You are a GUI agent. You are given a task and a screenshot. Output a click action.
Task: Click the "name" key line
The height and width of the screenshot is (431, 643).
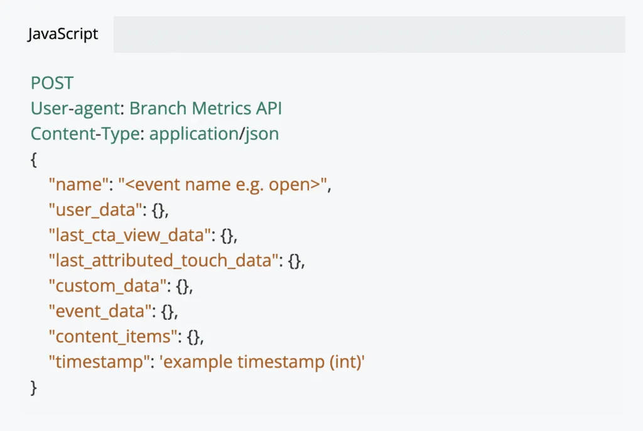tap(190, 185)
